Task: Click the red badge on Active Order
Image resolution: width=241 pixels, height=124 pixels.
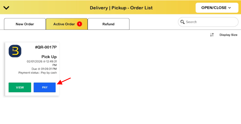Action: pyautogui.click(x=79, y=24)
